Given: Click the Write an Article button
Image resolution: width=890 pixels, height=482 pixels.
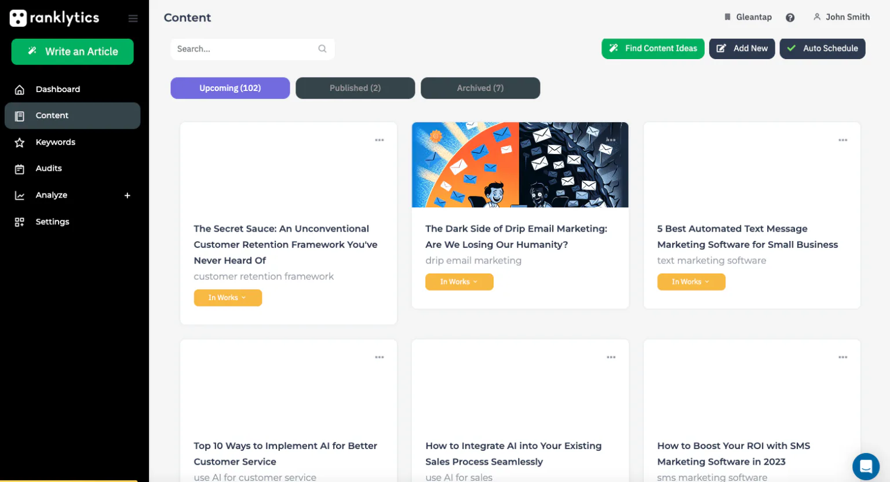Looking at the screenshot, I should (72, 52).
